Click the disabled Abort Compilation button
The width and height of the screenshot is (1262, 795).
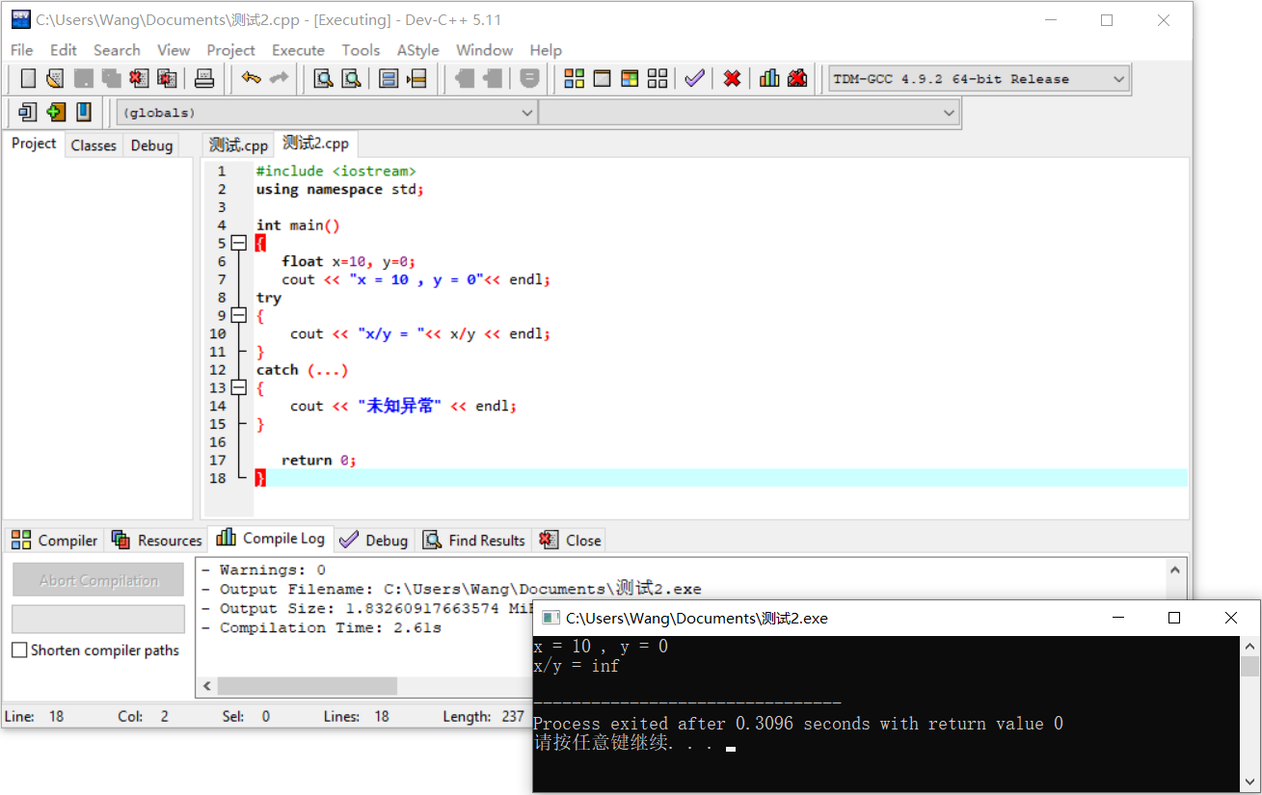coord(97,579)
